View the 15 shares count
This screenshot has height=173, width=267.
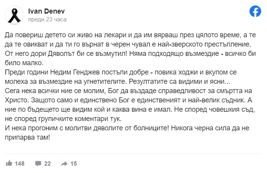[x=74, y=164]
